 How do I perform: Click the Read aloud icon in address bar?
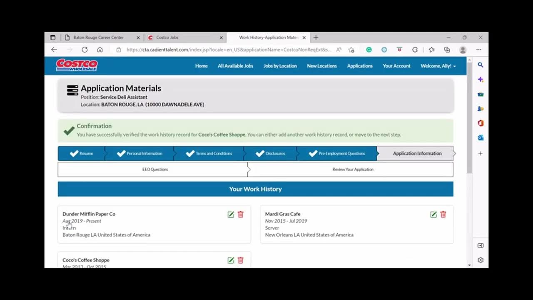[339, 50]
